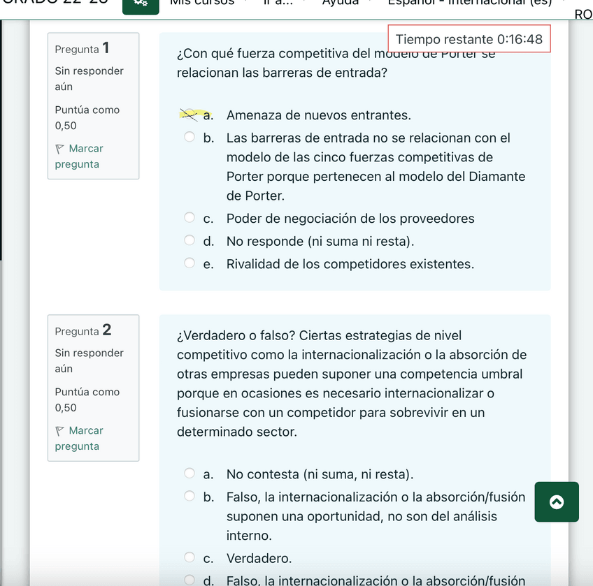This screenshot has width=593, height=586.
Task: Click the flag icon for Pregunta 2
Action: click(59, 431)
